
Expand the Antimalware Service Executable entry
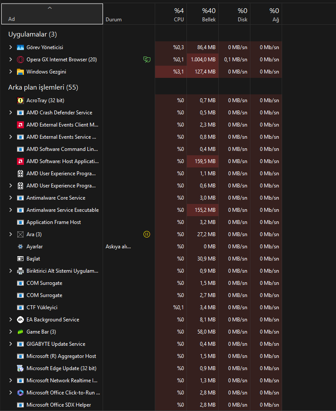pos(10,210)
